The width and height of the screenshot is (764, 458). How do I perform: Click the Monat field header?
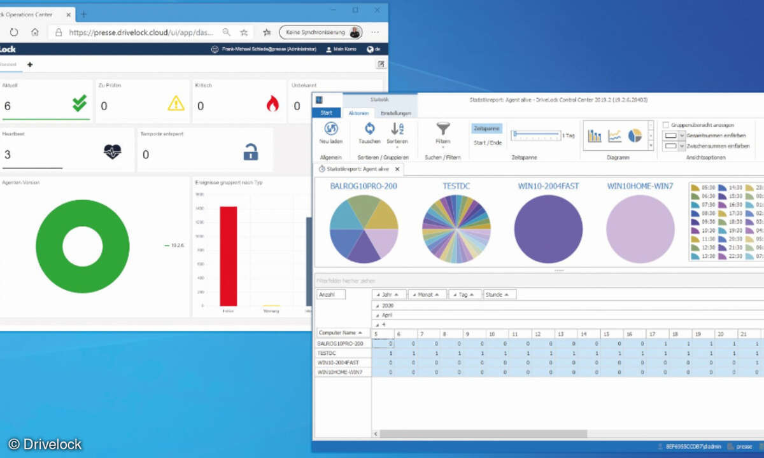tap(427, 295)
